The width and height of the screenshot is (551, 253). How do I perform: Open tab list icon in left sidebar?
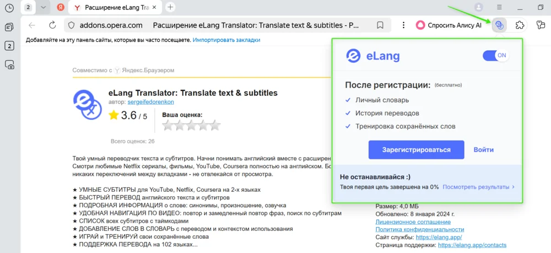[x=9, y=27]
